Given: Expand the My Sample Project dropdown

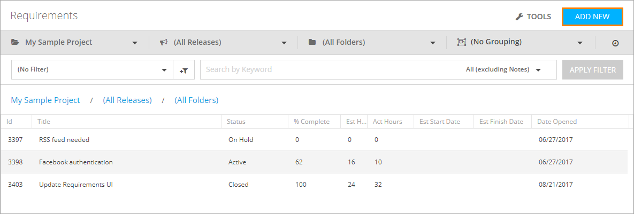Looking at the screenshot, I should tap(135, 43).
